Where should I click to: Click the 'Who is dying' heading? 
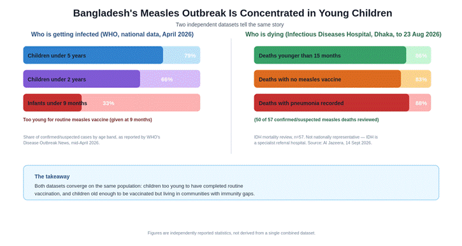click(343, 34)
